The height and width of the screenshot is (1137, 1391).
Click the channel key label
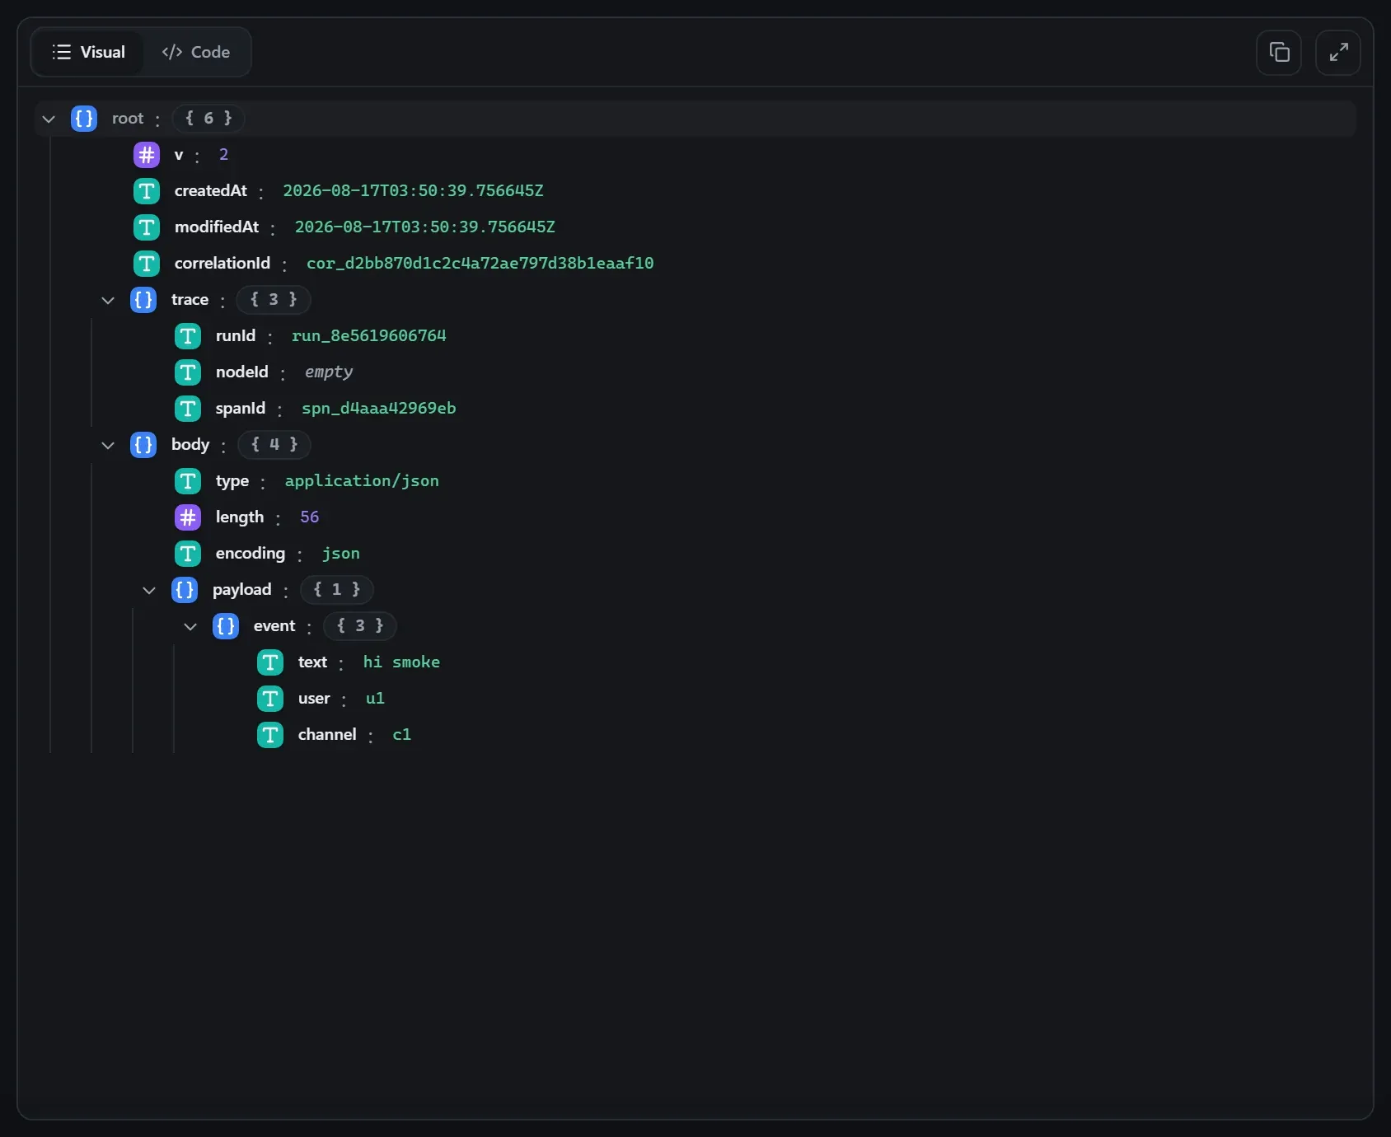(x=327, y=735)
